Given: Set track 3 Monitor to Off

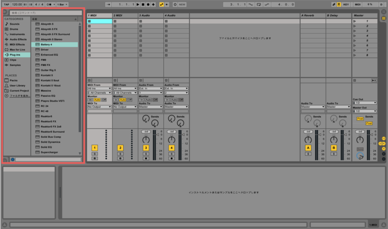Looking at the screenshot, I should click(x=155, y=100).
